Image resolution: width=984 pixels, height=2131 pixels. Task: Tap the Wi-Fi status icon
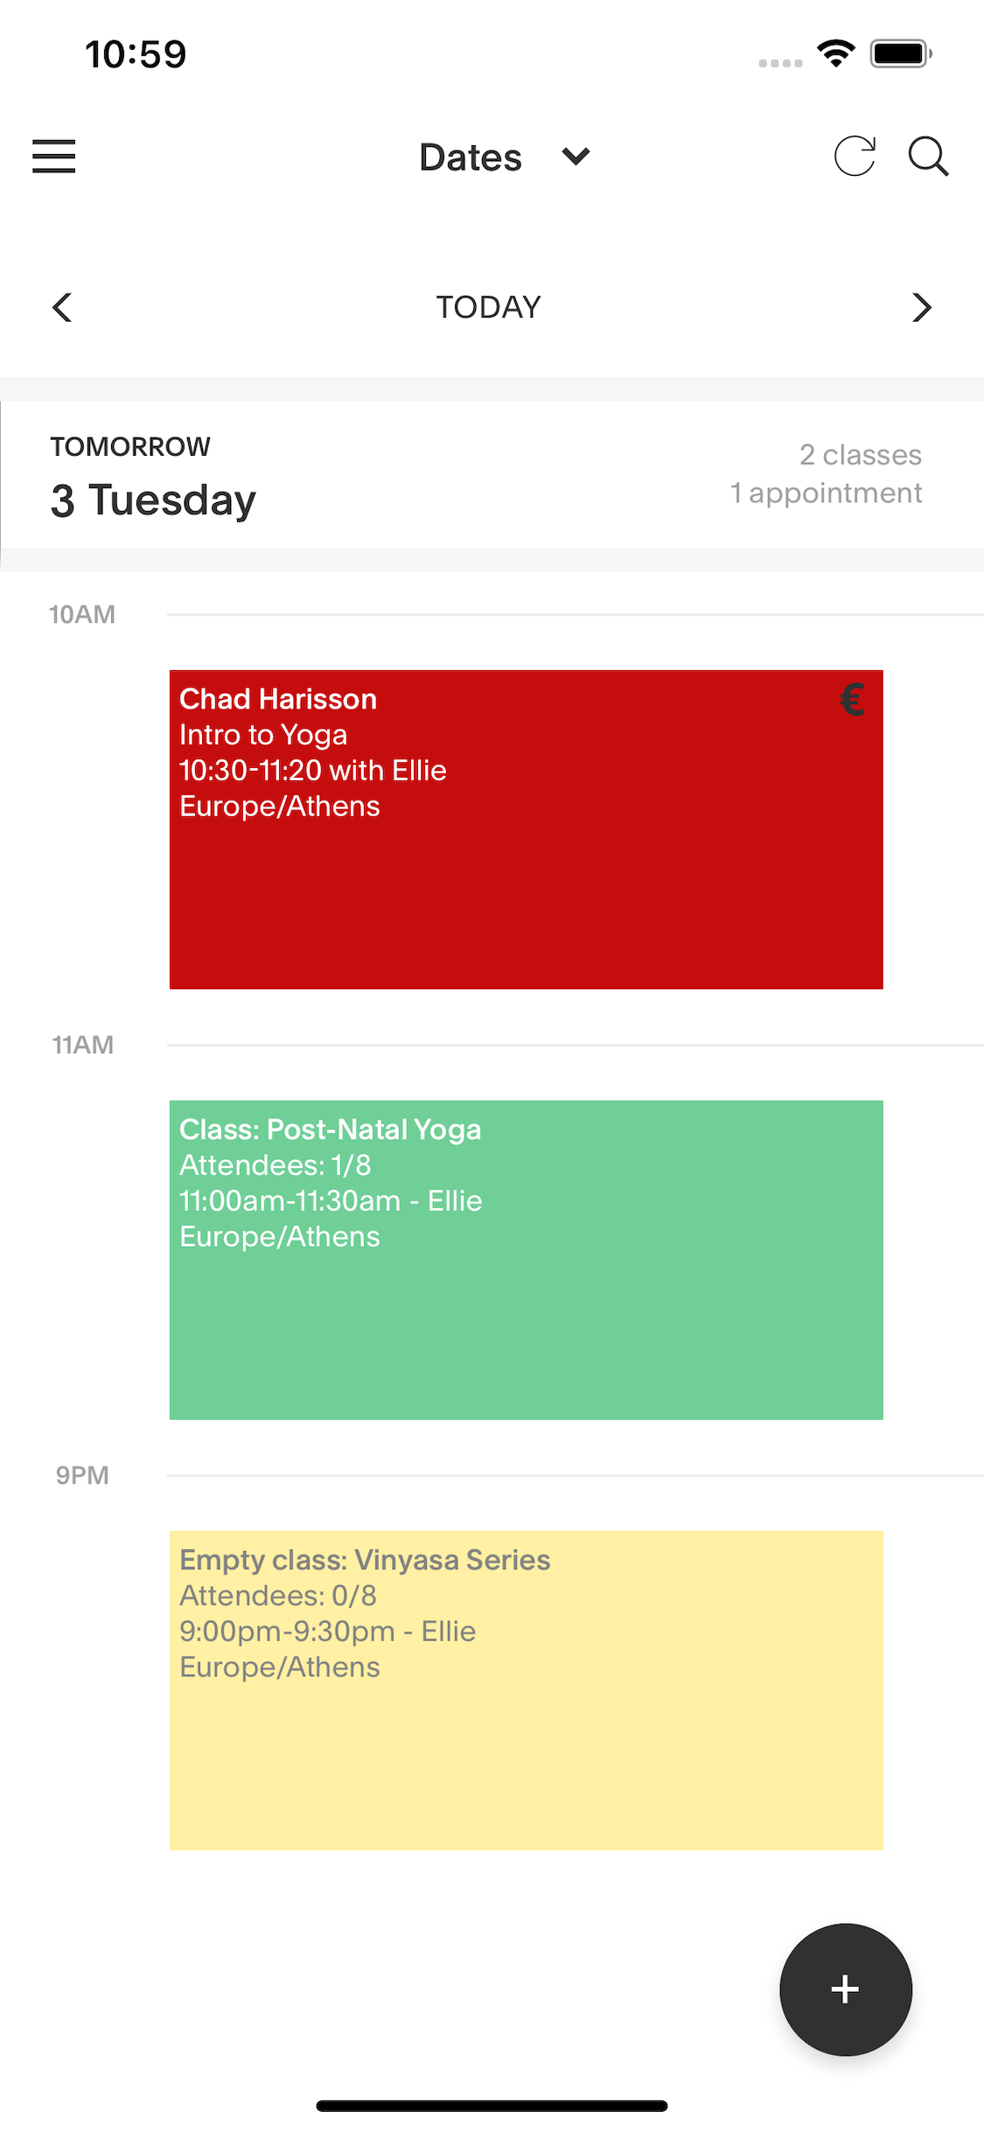(836, 53)
